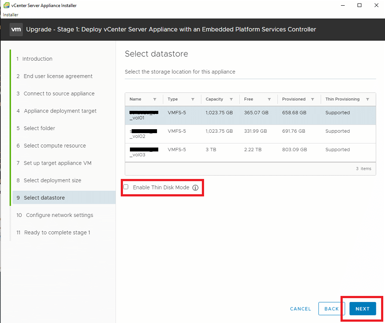The width and height of the screenshot is (385, 323).
Task: Sort by Capacity column header
Action: pyautogui.click(x=215, y=100)
